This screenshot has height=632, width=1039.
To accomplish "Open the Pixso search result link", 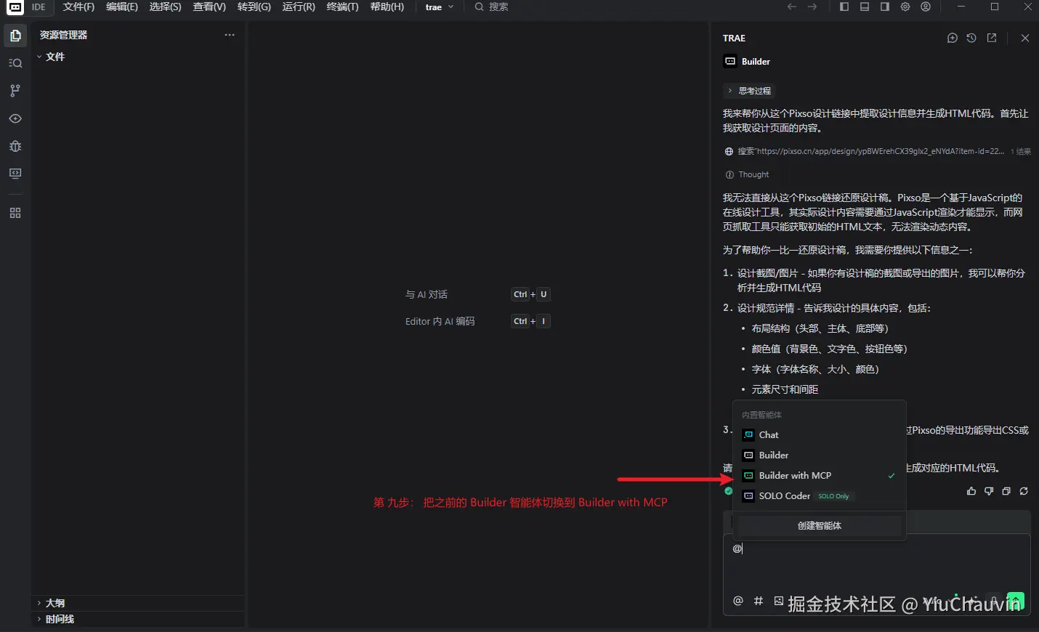I will pyautogui.click(x=877, y=151).
